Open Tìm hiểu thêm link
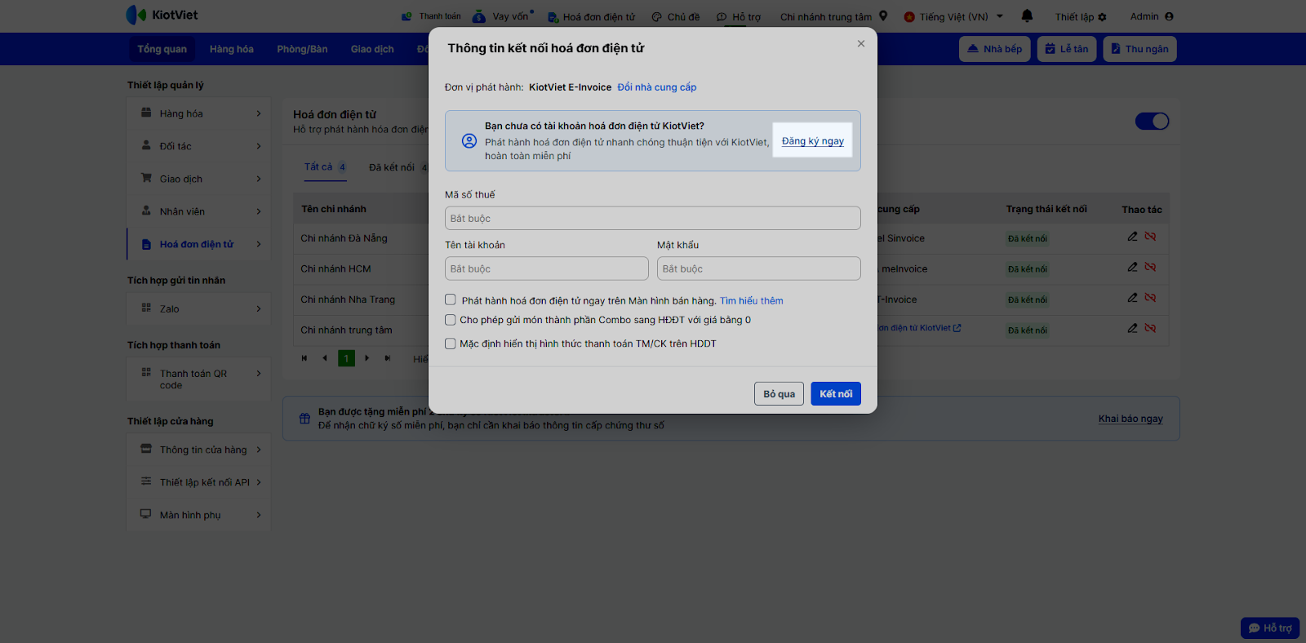1306x643 pixels. [x=752, y=300]
